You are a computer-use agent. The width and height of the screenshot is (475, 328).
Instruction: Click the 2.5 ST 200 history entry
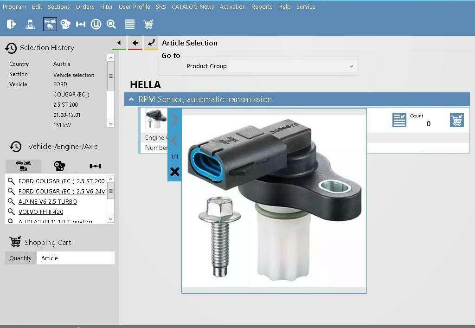[65, 105]
